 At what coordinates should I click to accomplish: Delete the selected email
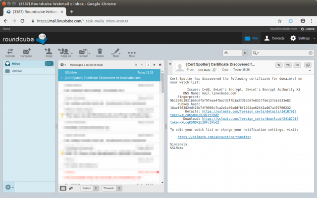coord(100,52)
